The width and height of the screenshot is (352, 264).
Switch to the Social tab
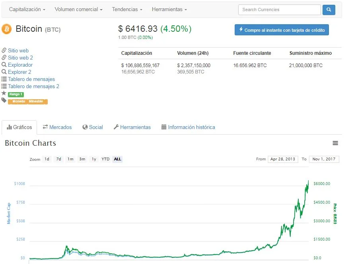(x=93, y=127)
